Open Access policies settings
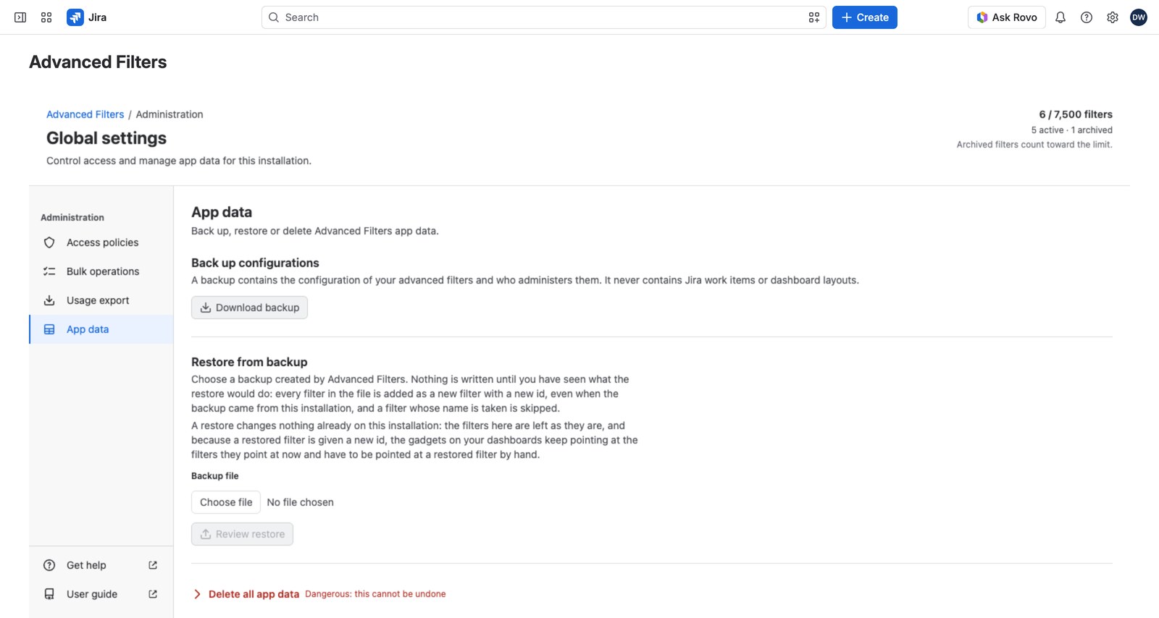The image size is (1159, 618). (x=101, y=242)
